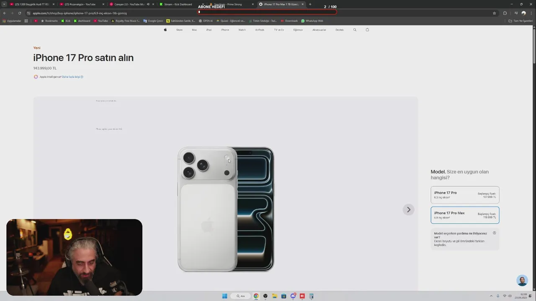Open the WhatsApp Web bookmark
Image resolution: width=536 pixels, height=301 pixels.
click(x=312, y=21)
